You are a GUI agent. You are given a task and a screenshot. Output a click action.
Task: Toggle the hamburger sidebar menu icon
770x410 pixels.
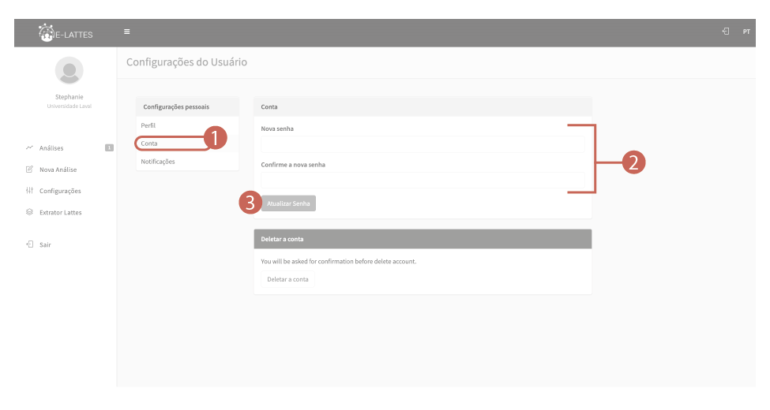[x=126, y=32]
